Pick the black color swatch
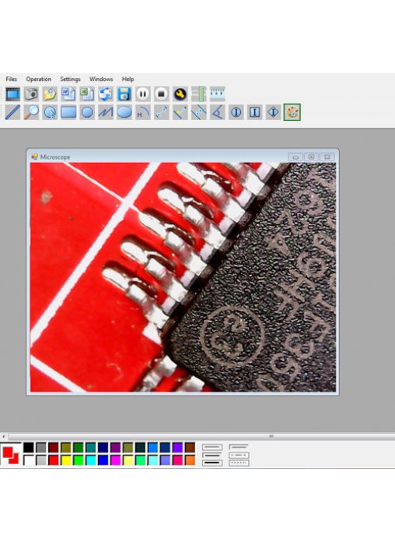This screenshot has width=395, height=542. click(x=29, y=448)
